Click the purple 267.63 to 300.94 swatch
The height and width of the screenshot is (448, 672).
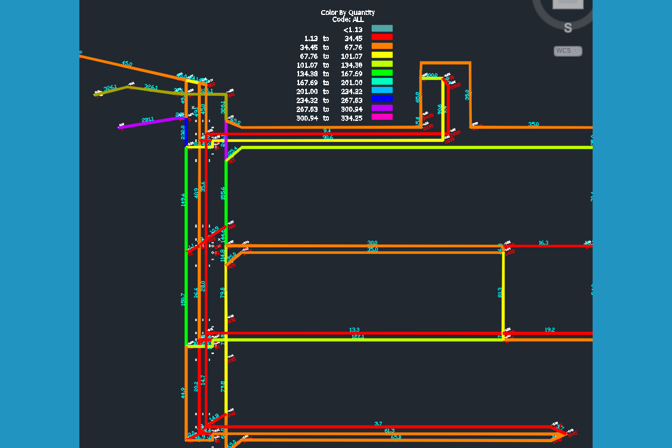382,108
